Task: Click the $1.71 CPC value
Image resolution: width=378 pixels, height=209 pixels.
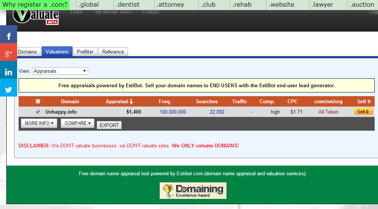Action: pos(296,112)
